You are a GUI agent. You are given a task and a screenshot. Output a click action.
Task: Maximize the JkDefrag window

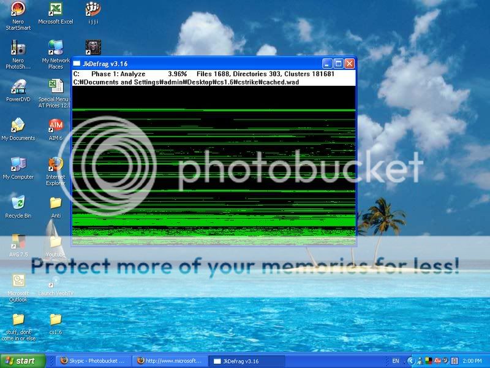point(338,64)
